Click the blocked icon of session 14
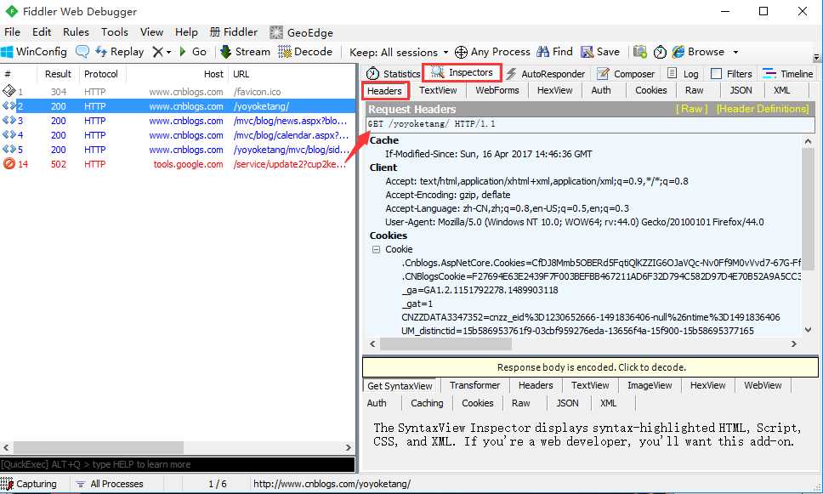Image resolution: width=823 pixels, height=494 pixels. 9,164
